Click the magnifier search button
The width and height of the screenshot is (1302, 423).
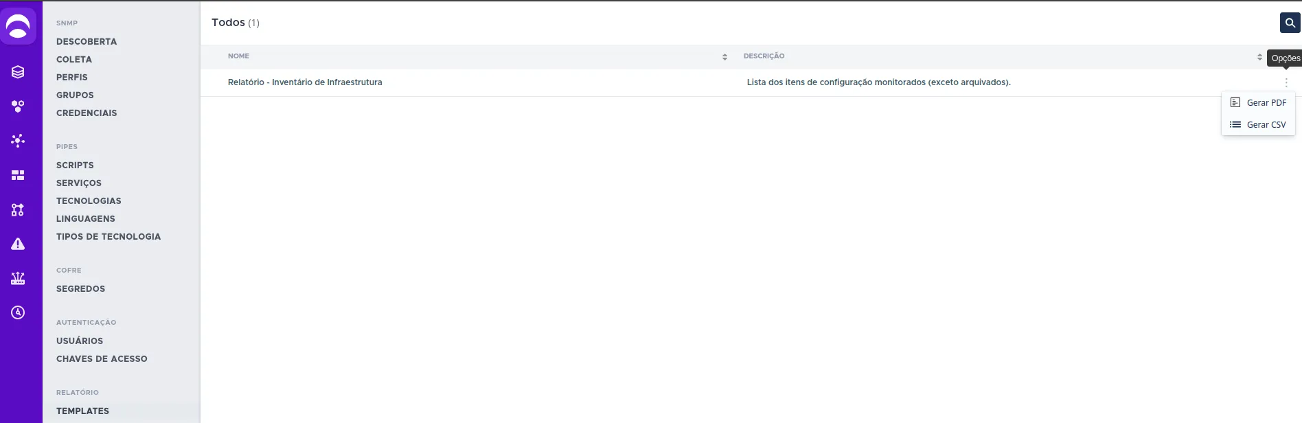click(1290, 23)
